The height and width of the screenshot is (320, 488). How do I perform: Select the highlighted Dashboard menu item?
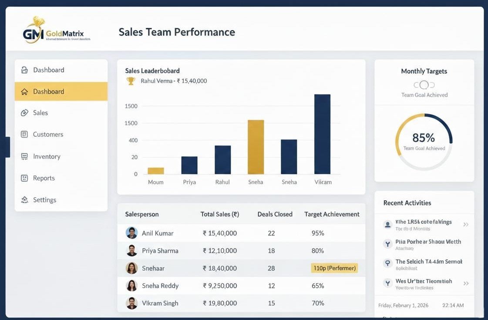(x=61, y=91)
